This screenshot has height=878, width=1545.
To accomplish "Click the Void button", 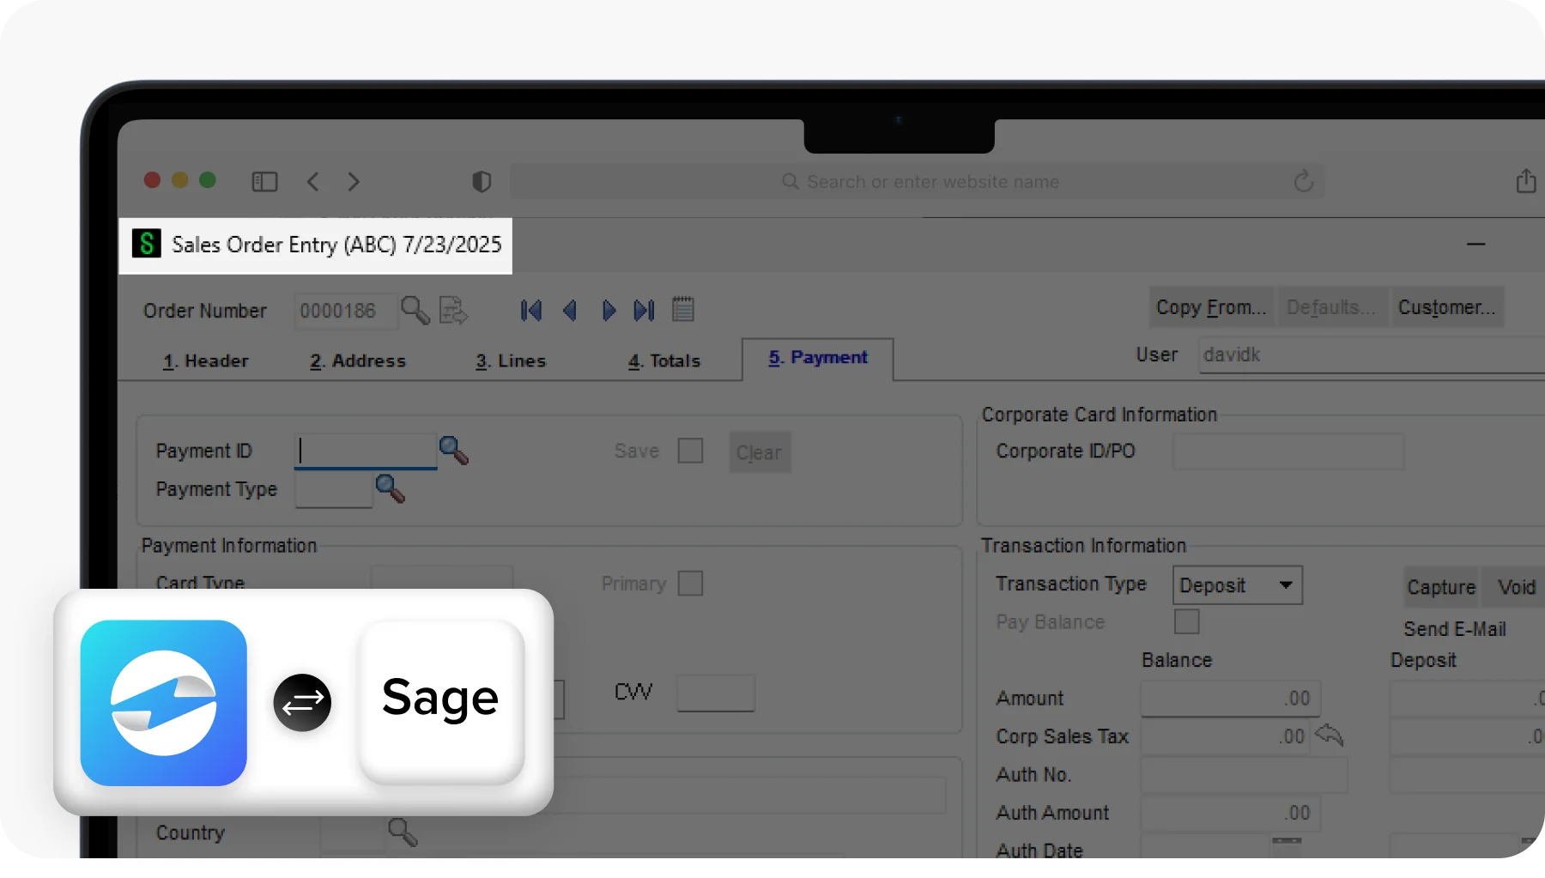I will 1516,587.
